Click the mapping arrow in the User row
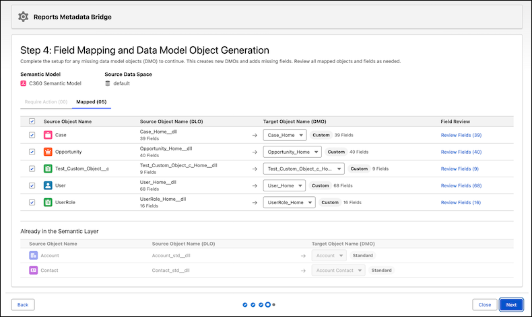532x317 pixels. tap(255, 186)
